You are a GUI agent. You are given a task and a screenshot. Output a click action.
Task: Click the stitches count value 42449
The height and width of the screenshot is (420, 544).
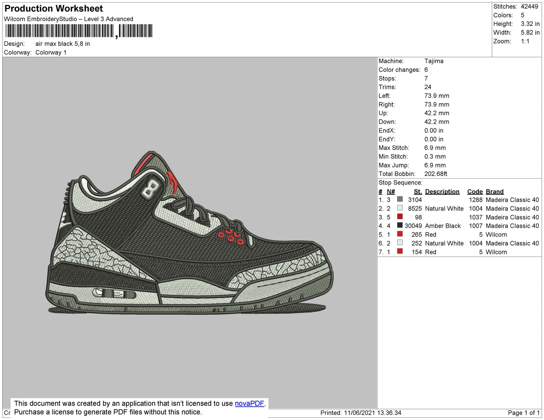529,6
